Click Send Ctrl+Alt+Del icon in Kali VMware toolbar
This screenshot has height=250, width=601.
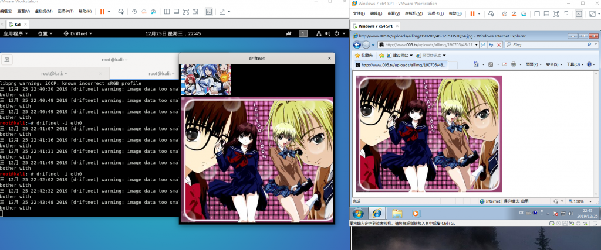pyautogui.click(x=121, y=12)
